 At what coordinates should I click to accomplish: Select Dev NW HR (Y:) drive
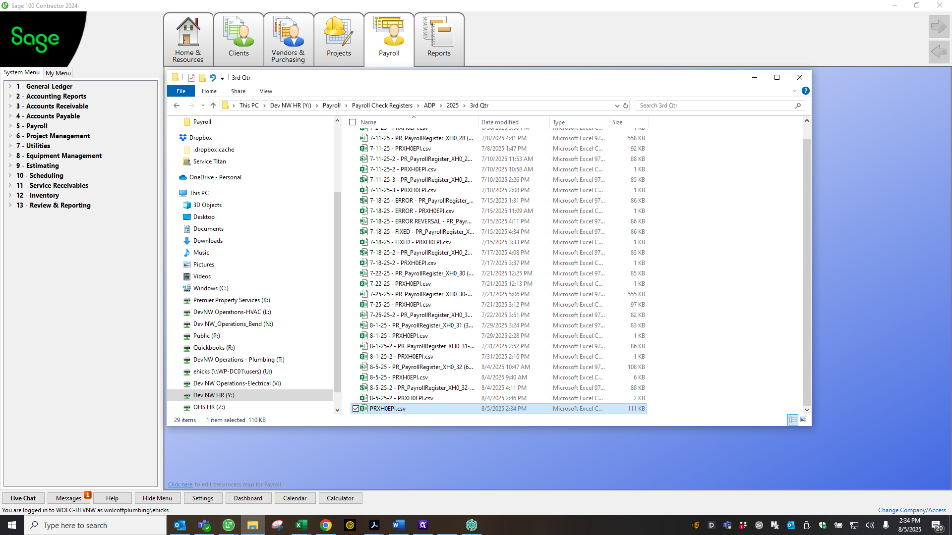[x=213, y=395]
